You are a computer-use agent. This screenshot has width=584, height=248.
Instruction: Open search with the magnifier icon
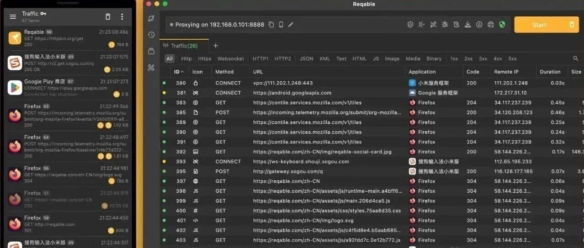tap(576, 58)
